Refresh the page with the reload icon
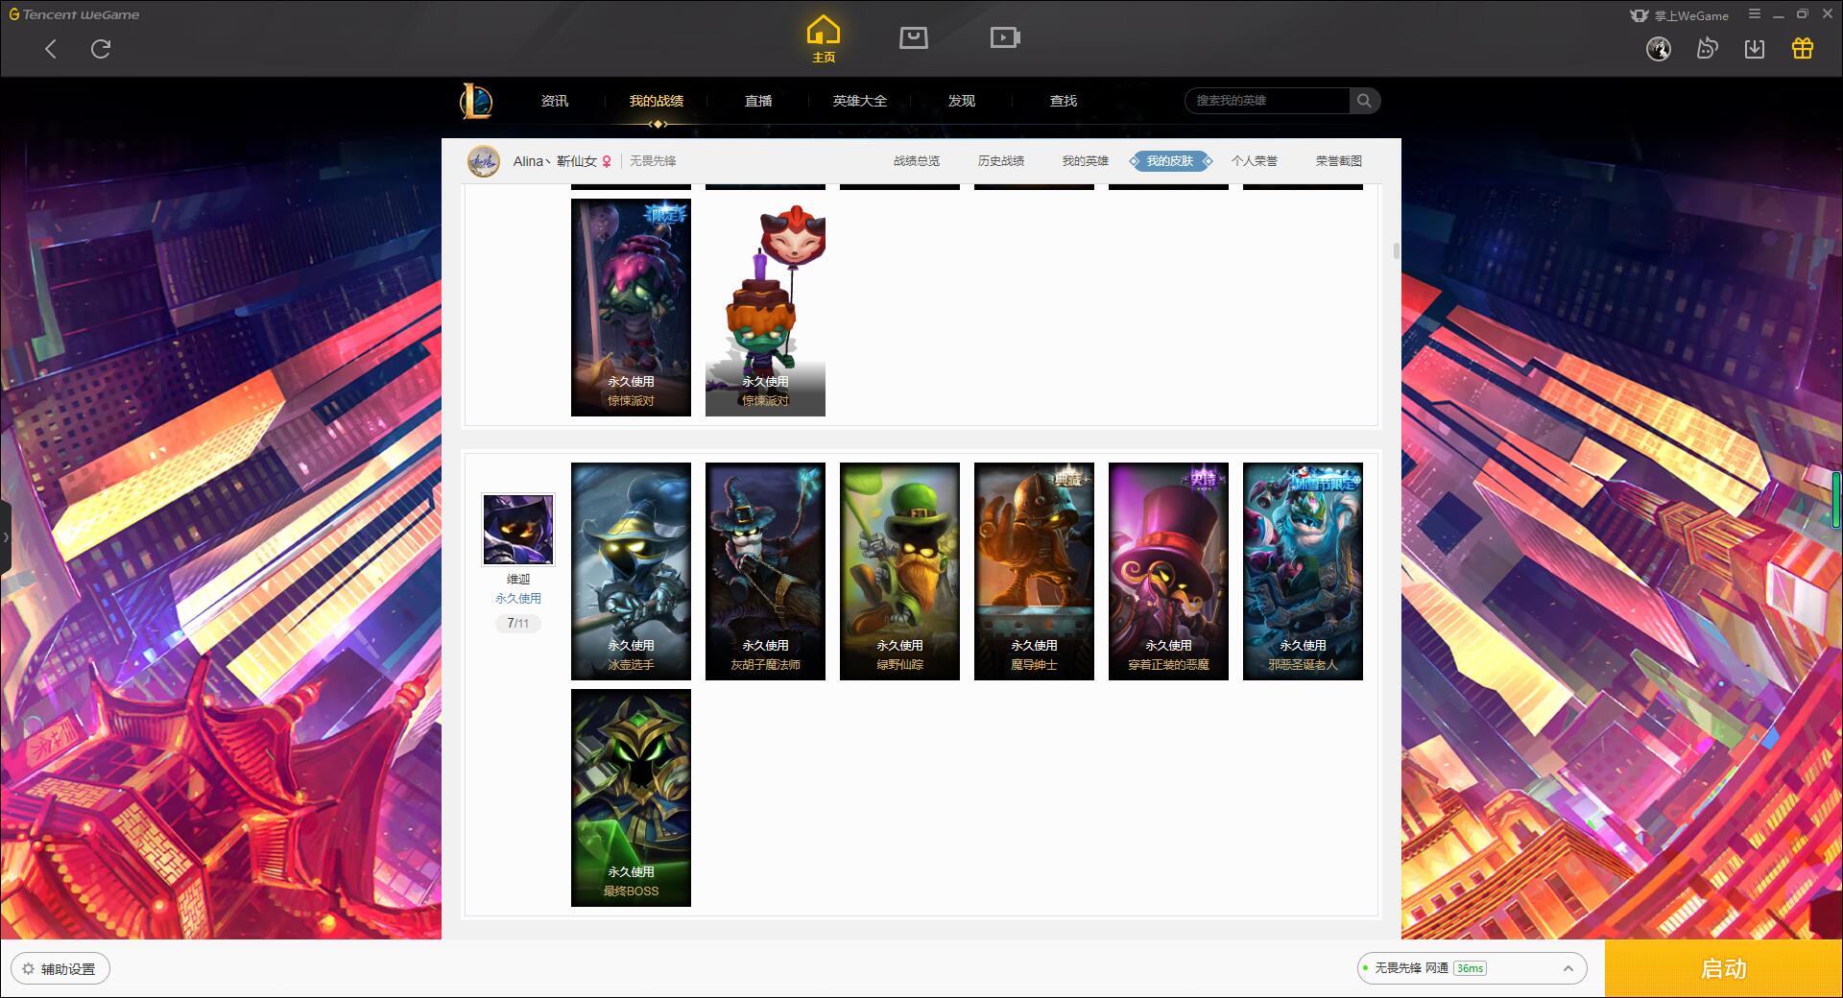The width and height of the screenshot is (1843, 998). point(101,49)
